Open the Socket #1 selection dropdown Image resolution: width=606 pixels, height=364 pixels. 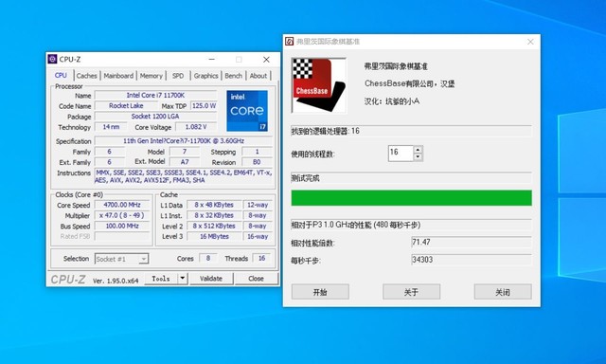[x=122, y=259]
